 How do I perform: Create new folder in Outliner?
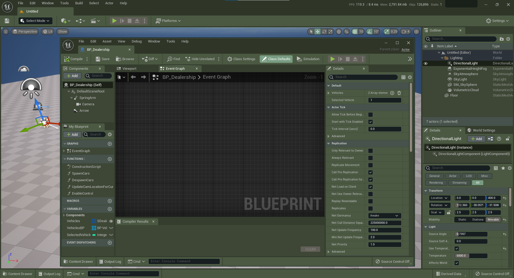[x=502, y=39]
